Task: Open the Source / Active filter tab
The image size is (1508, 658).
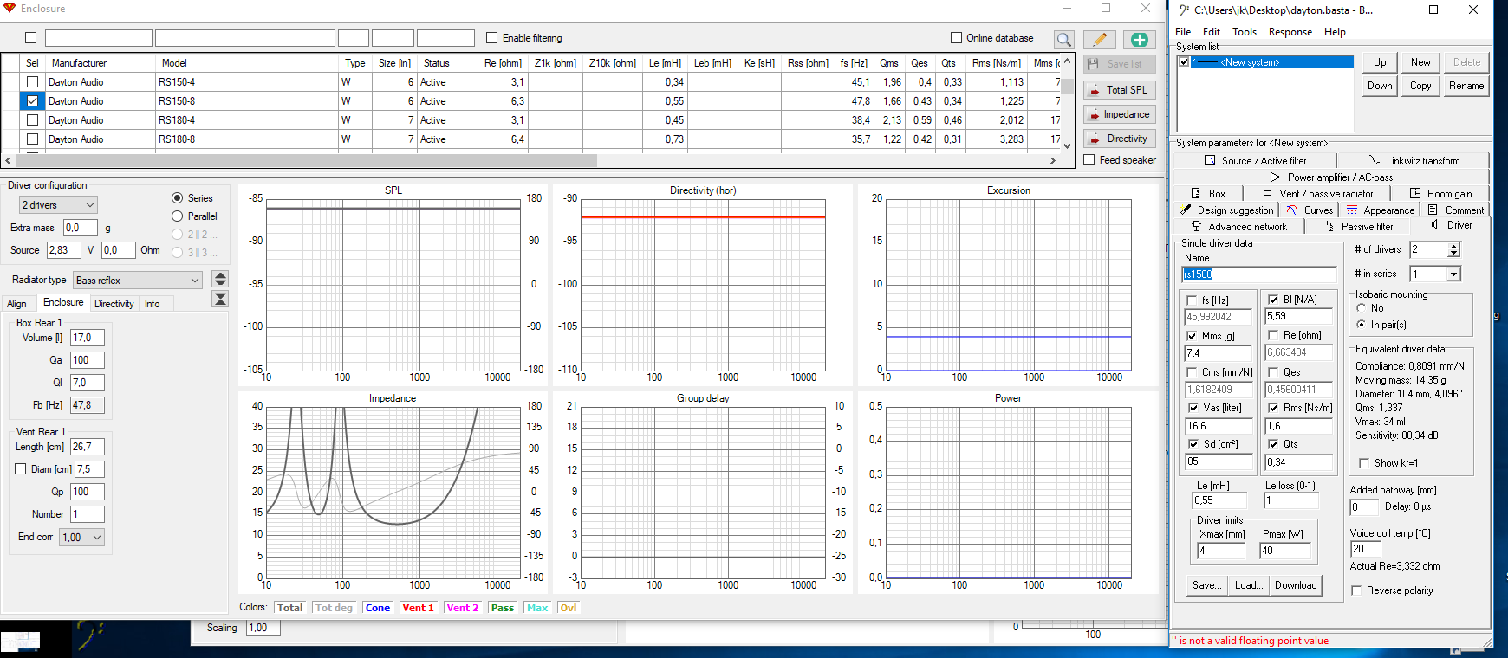Action: pos(1255,161)
